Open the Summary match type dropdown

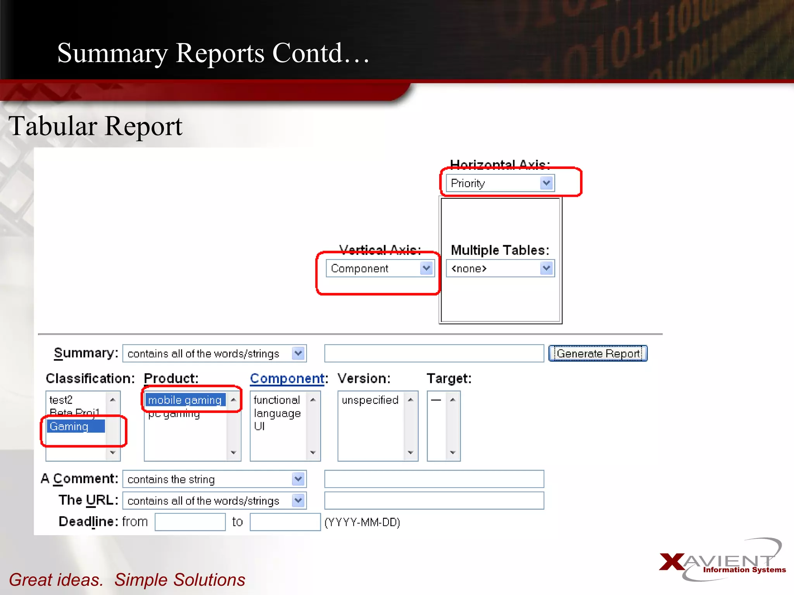coord(214,353)
